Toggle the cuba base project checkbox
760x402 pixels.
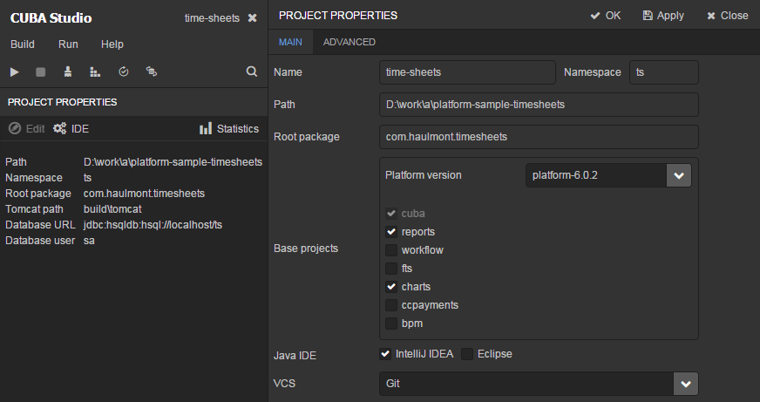click(391, 214)
